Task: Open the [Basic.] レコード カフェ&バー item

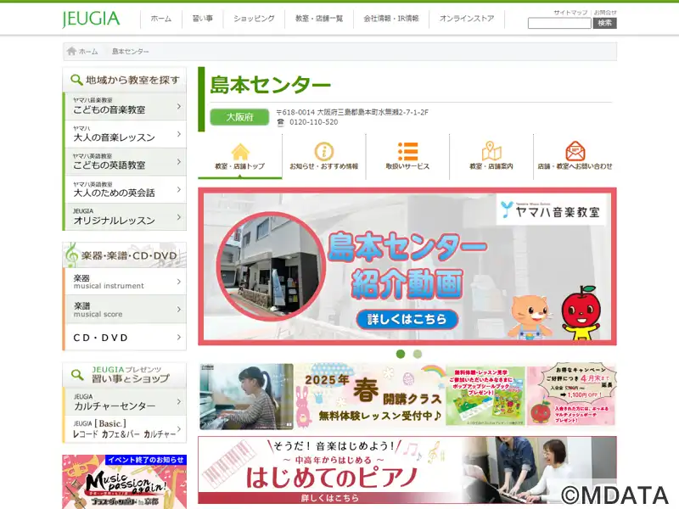Action: (125, 429)
